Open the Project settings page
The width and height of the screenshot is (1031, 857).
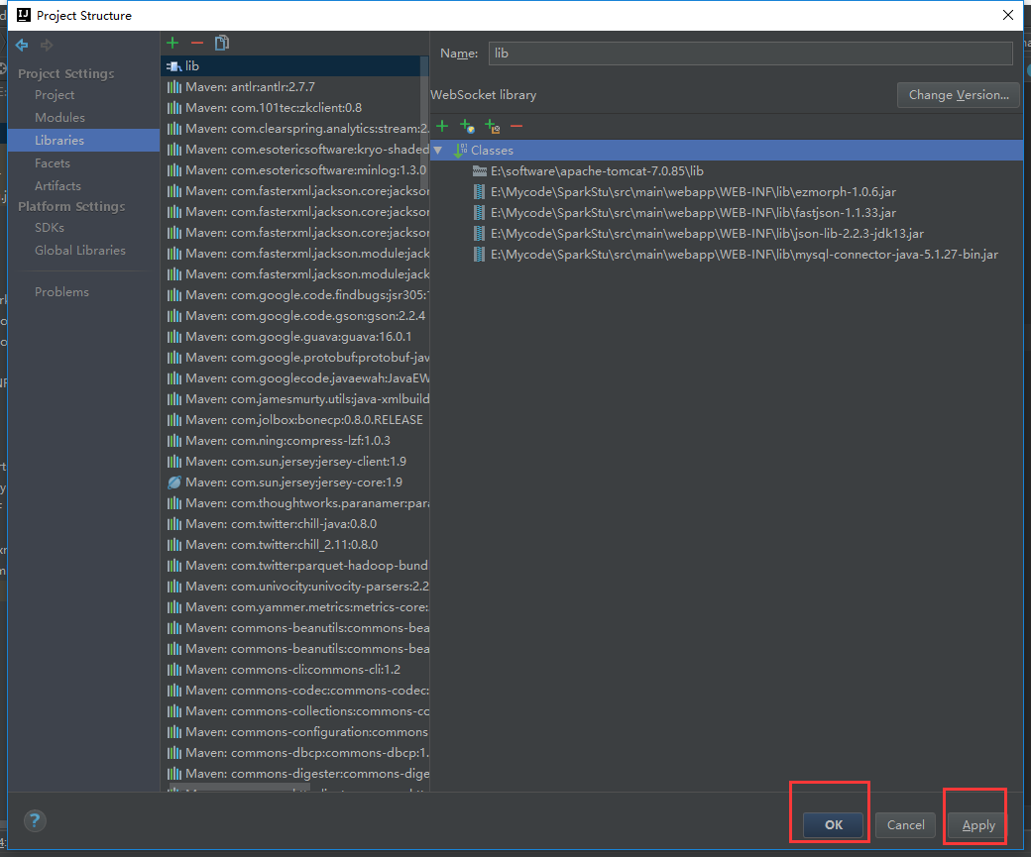(55, 95)
